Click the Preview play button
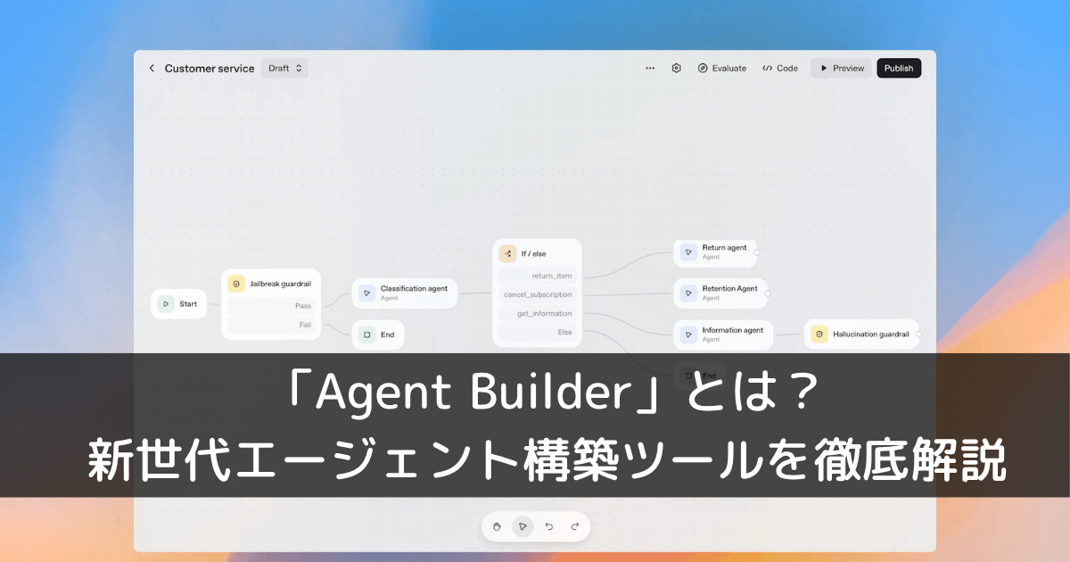1070x562 pixels. point(841,68)
